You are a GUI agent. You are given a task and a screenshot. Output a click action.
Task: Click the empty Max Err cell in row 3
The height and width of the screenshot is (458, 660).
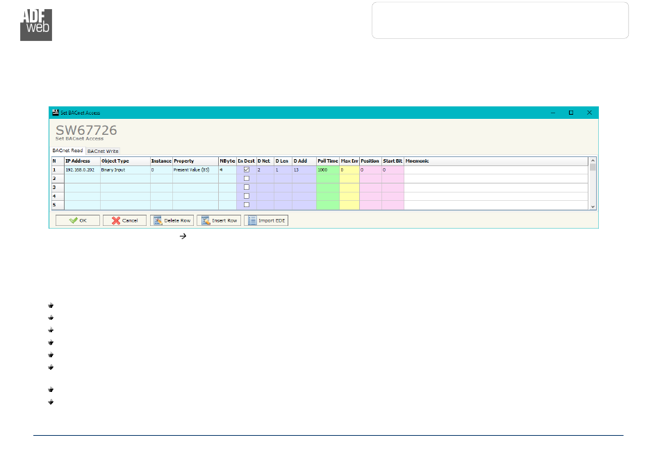[x=349, y=188]
